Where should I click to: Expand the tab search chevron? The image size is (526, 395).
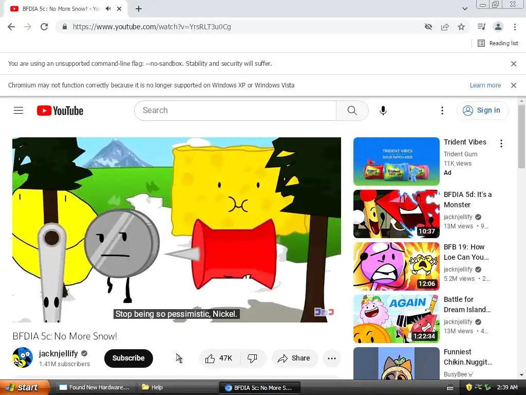[464, 9]
